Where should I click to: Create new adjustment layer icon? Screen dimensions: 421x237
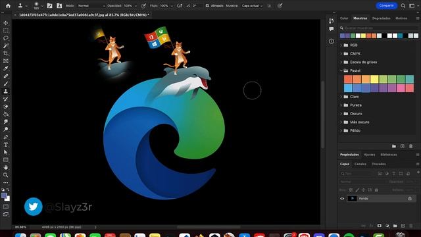point(387,226)
